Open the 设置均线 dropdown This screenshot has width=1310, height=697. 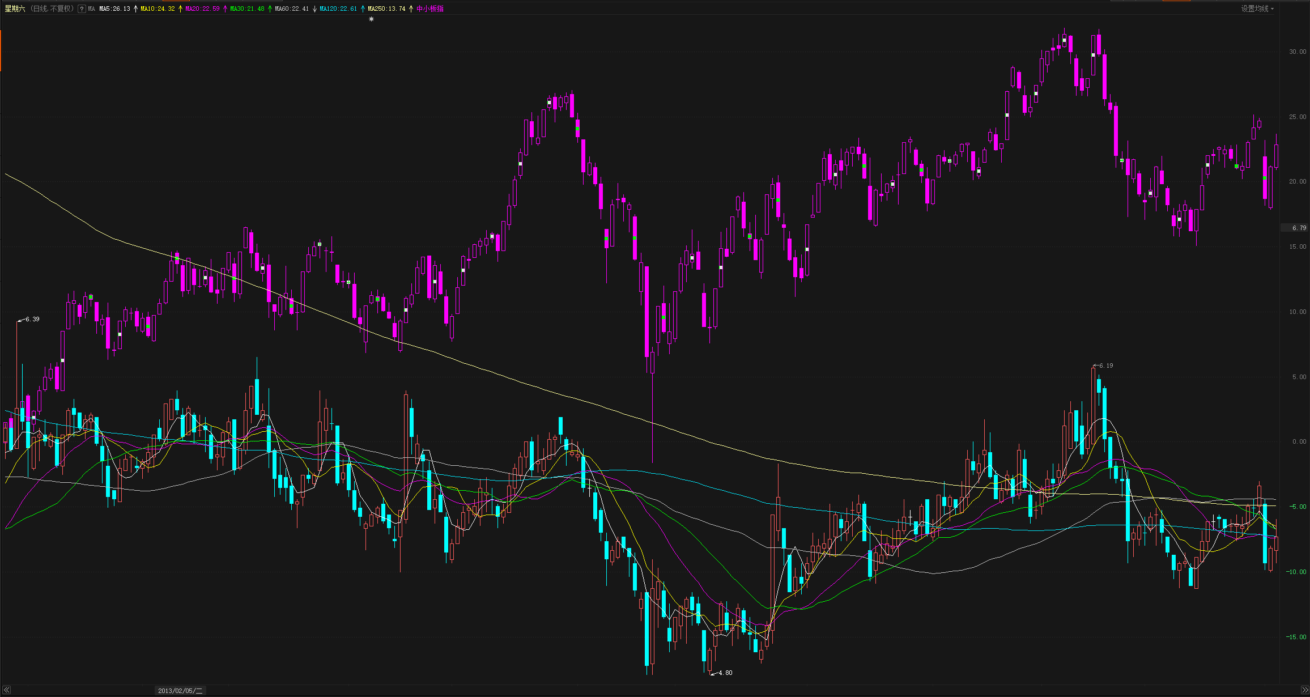1257,8
